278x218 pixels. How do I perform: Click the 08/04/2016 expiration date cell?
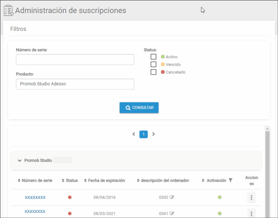click(104, 197)
